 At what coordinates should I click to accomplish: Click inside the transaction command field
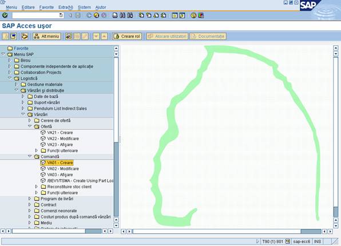tap(35, 15)
